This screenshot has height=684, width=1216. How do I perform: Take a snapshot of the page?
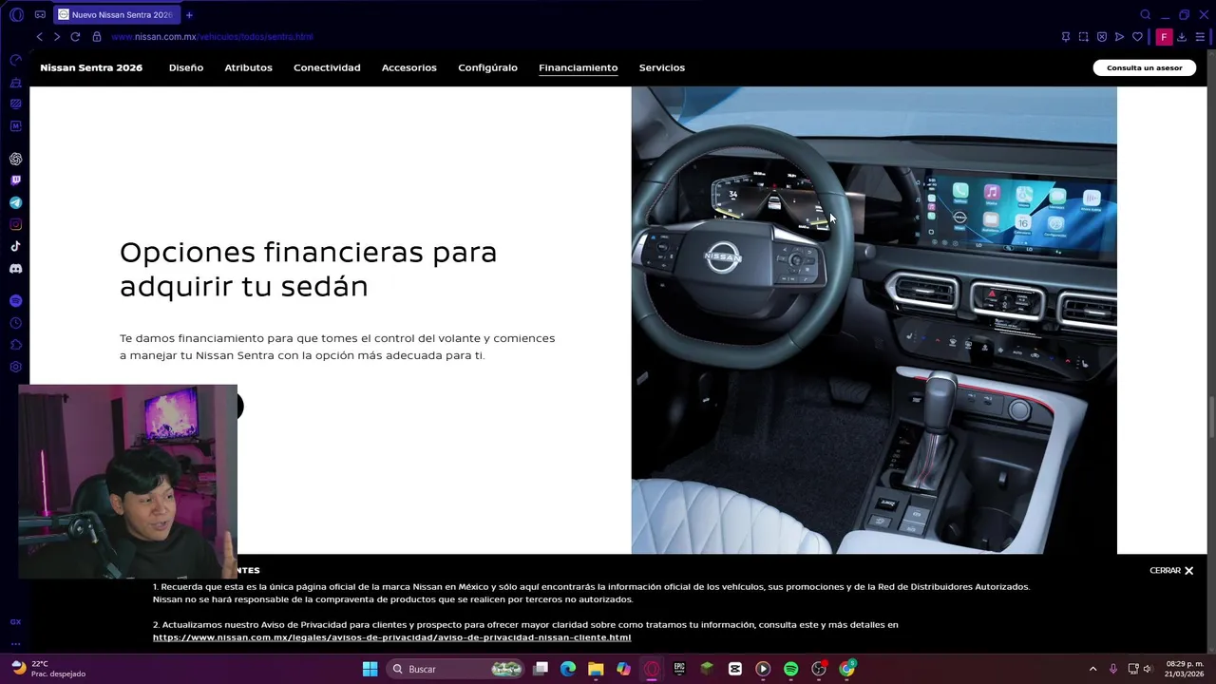click(1084, 37)
